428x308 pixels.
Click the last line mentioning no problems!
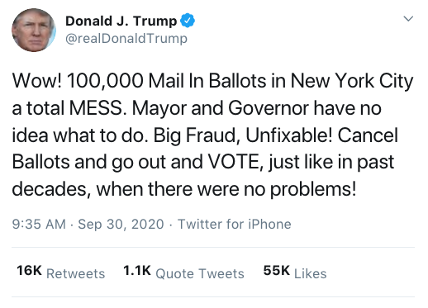point(184,189)
